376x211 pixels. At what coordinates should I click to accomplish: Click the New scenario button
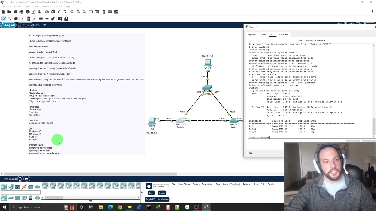click(151, 193)
